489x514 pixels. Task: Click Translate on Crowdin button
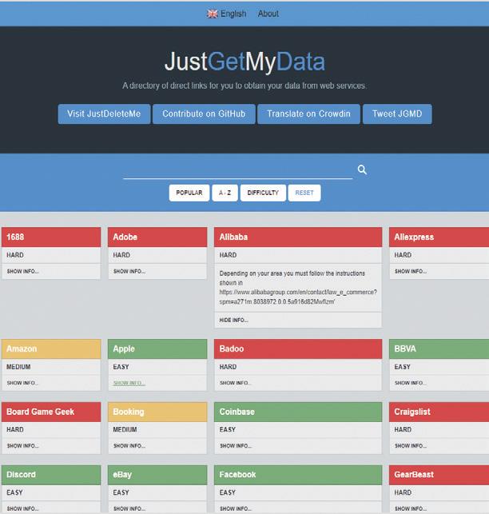coord(308,114)
